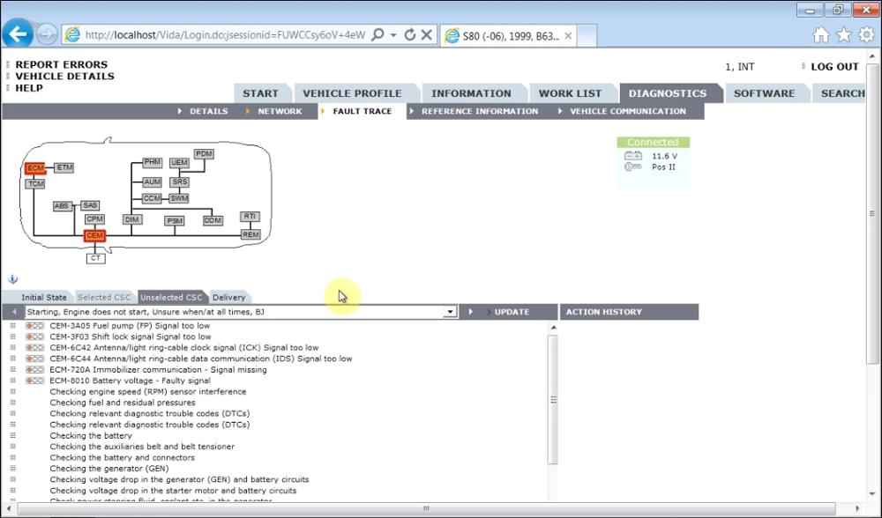Open the Unselected CSC tab
This screenshot has width=882, height=518.
[171, 297]
